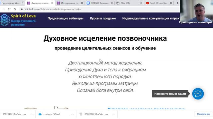
Task: Open the contacts (30).vcf download file icon
Action: tap(40, 114)
